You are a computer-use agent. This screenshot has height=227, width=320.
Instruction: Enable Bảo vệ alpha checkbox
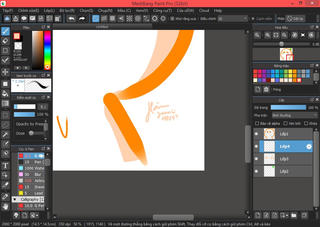tap(257, 123)
